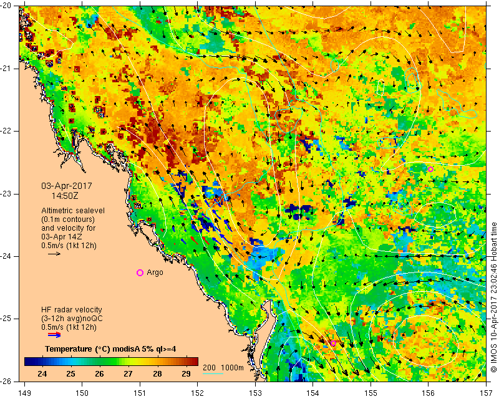499x399 pixels.
Task: Click the red and blue HF radar scale arrow
Action: (54, 335)
